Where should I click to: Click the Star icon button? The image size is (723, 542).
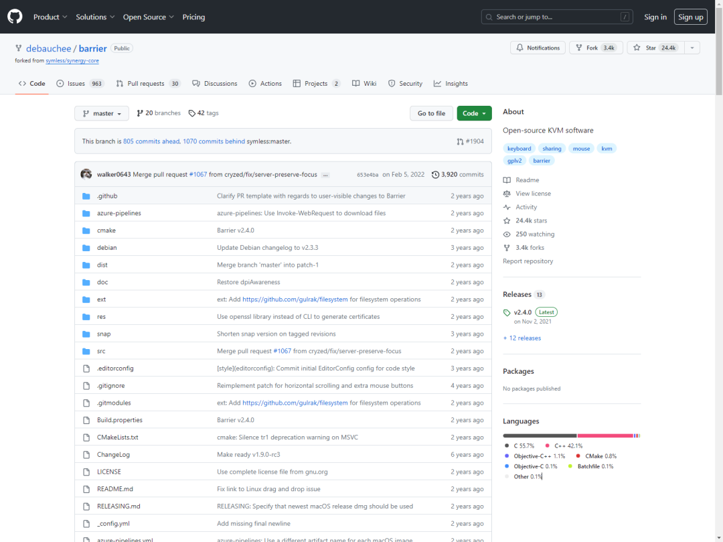pyautogui.click(x=637, y=48)
